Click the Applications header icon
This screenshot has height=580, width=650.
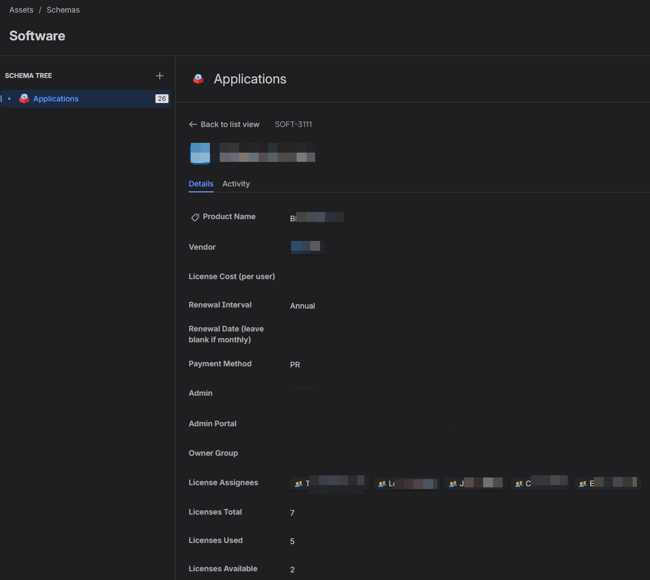[198, 79]
